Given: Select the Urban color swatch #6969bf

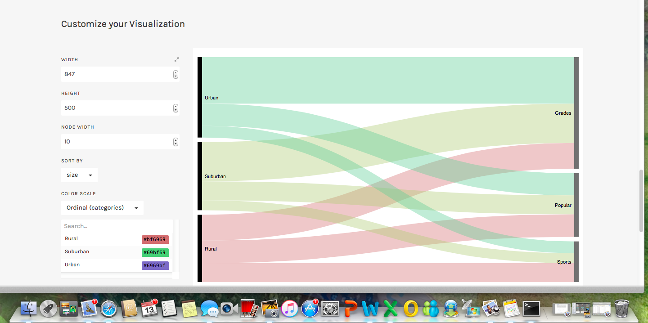Looking at the screenshot, I should (x=155, y=265).
